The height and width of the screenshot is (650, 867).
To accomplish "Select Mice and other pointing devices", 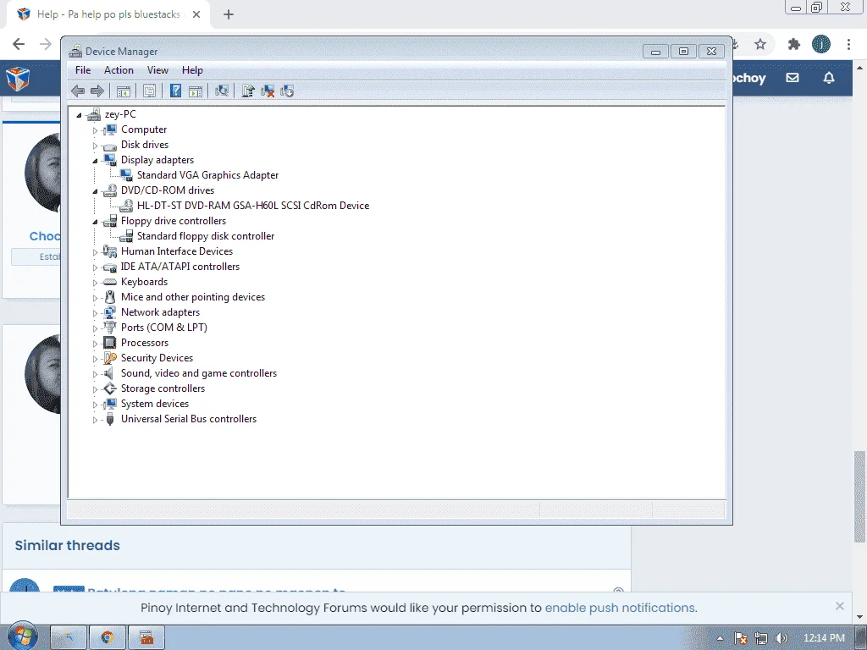I will coord(193,297).
